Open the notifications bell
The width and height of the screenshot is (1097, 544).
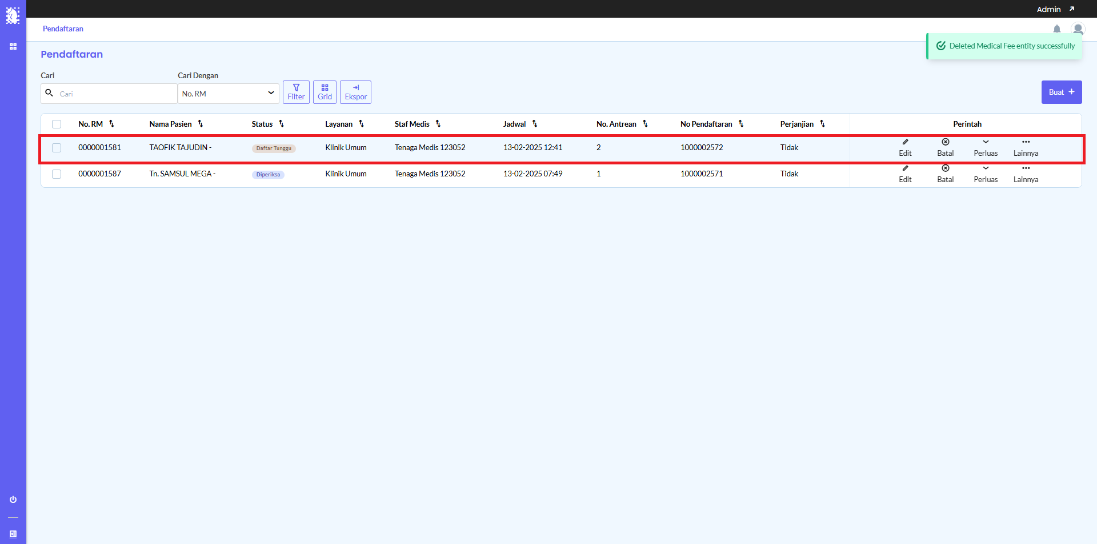(x=1057, y=29)
